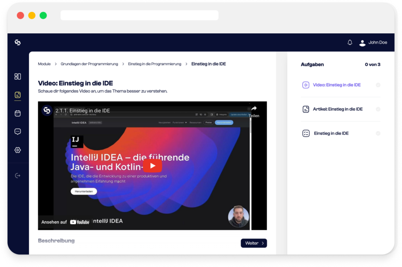Toggle completion check for Video task
402x267 pixels.
tap(378, 85)
